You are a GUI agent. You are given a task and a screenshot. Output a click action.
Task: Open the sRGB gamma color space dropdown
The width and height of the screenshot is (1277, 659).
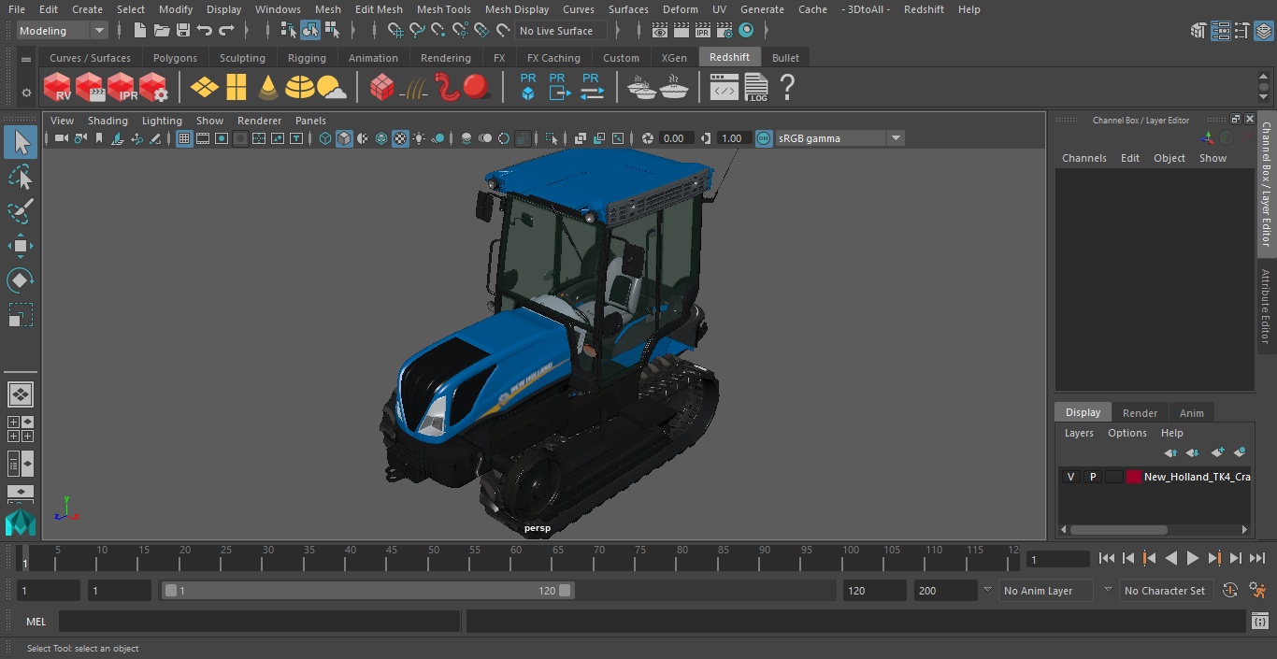[x=839, y=138]
